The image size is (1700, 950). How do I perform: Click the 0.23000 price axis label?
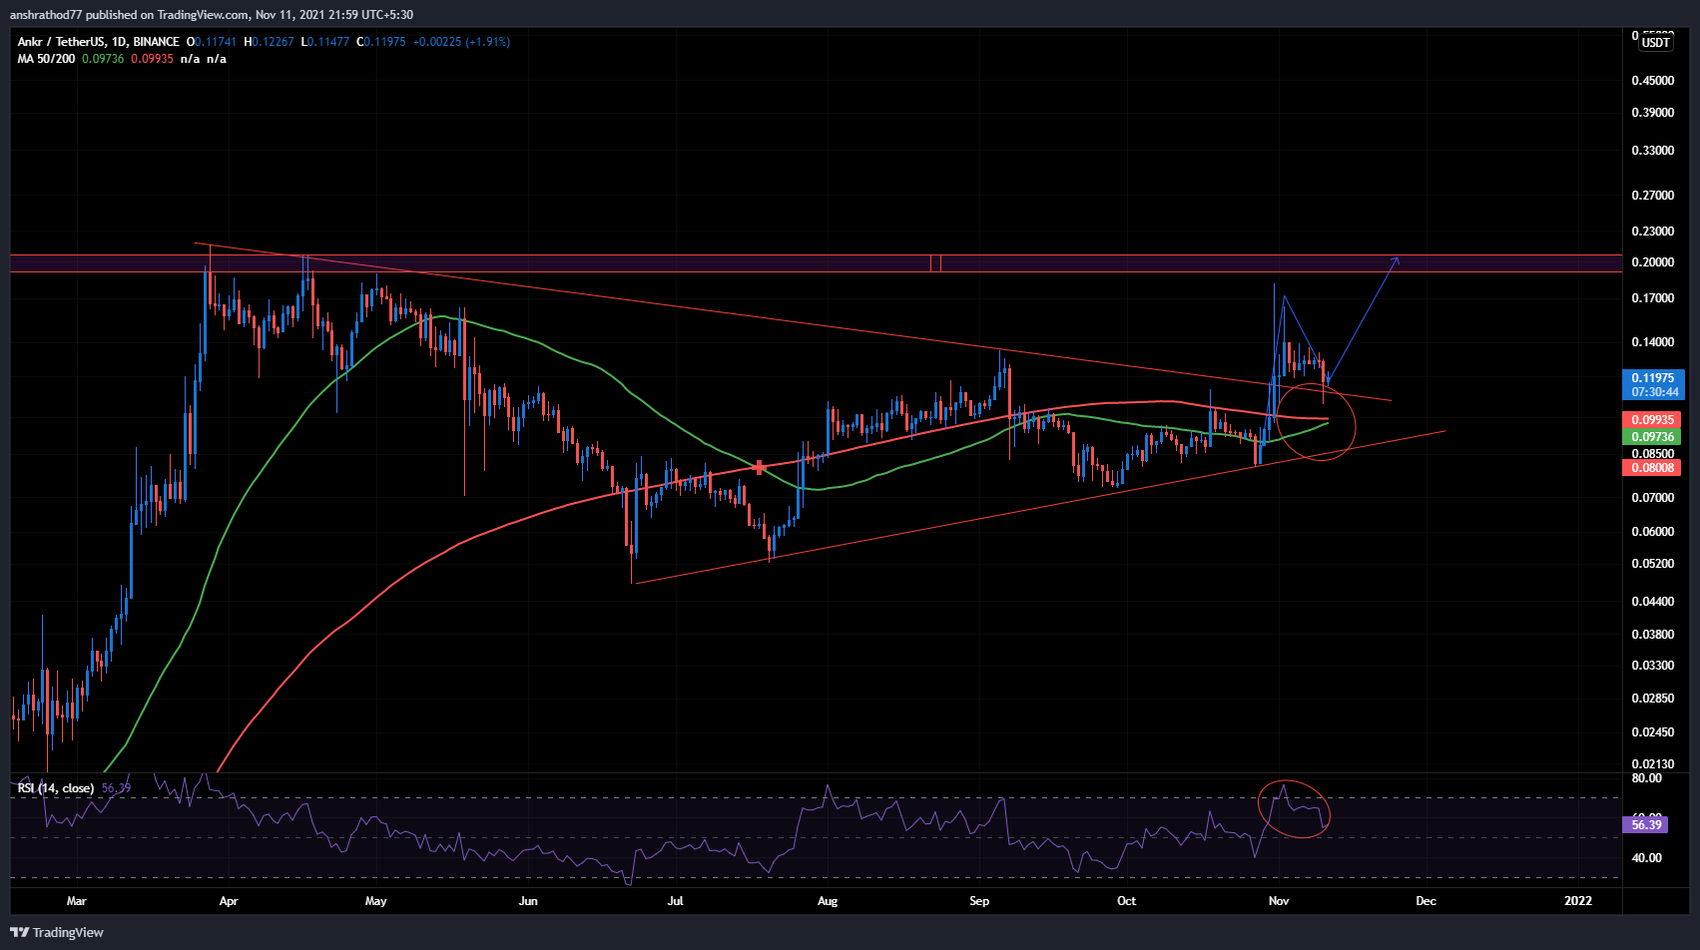click(1653, 232)
